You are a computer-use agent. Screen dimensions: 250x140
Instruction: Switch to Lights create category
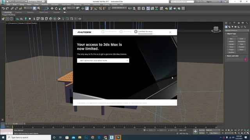(x=232, y=27)
